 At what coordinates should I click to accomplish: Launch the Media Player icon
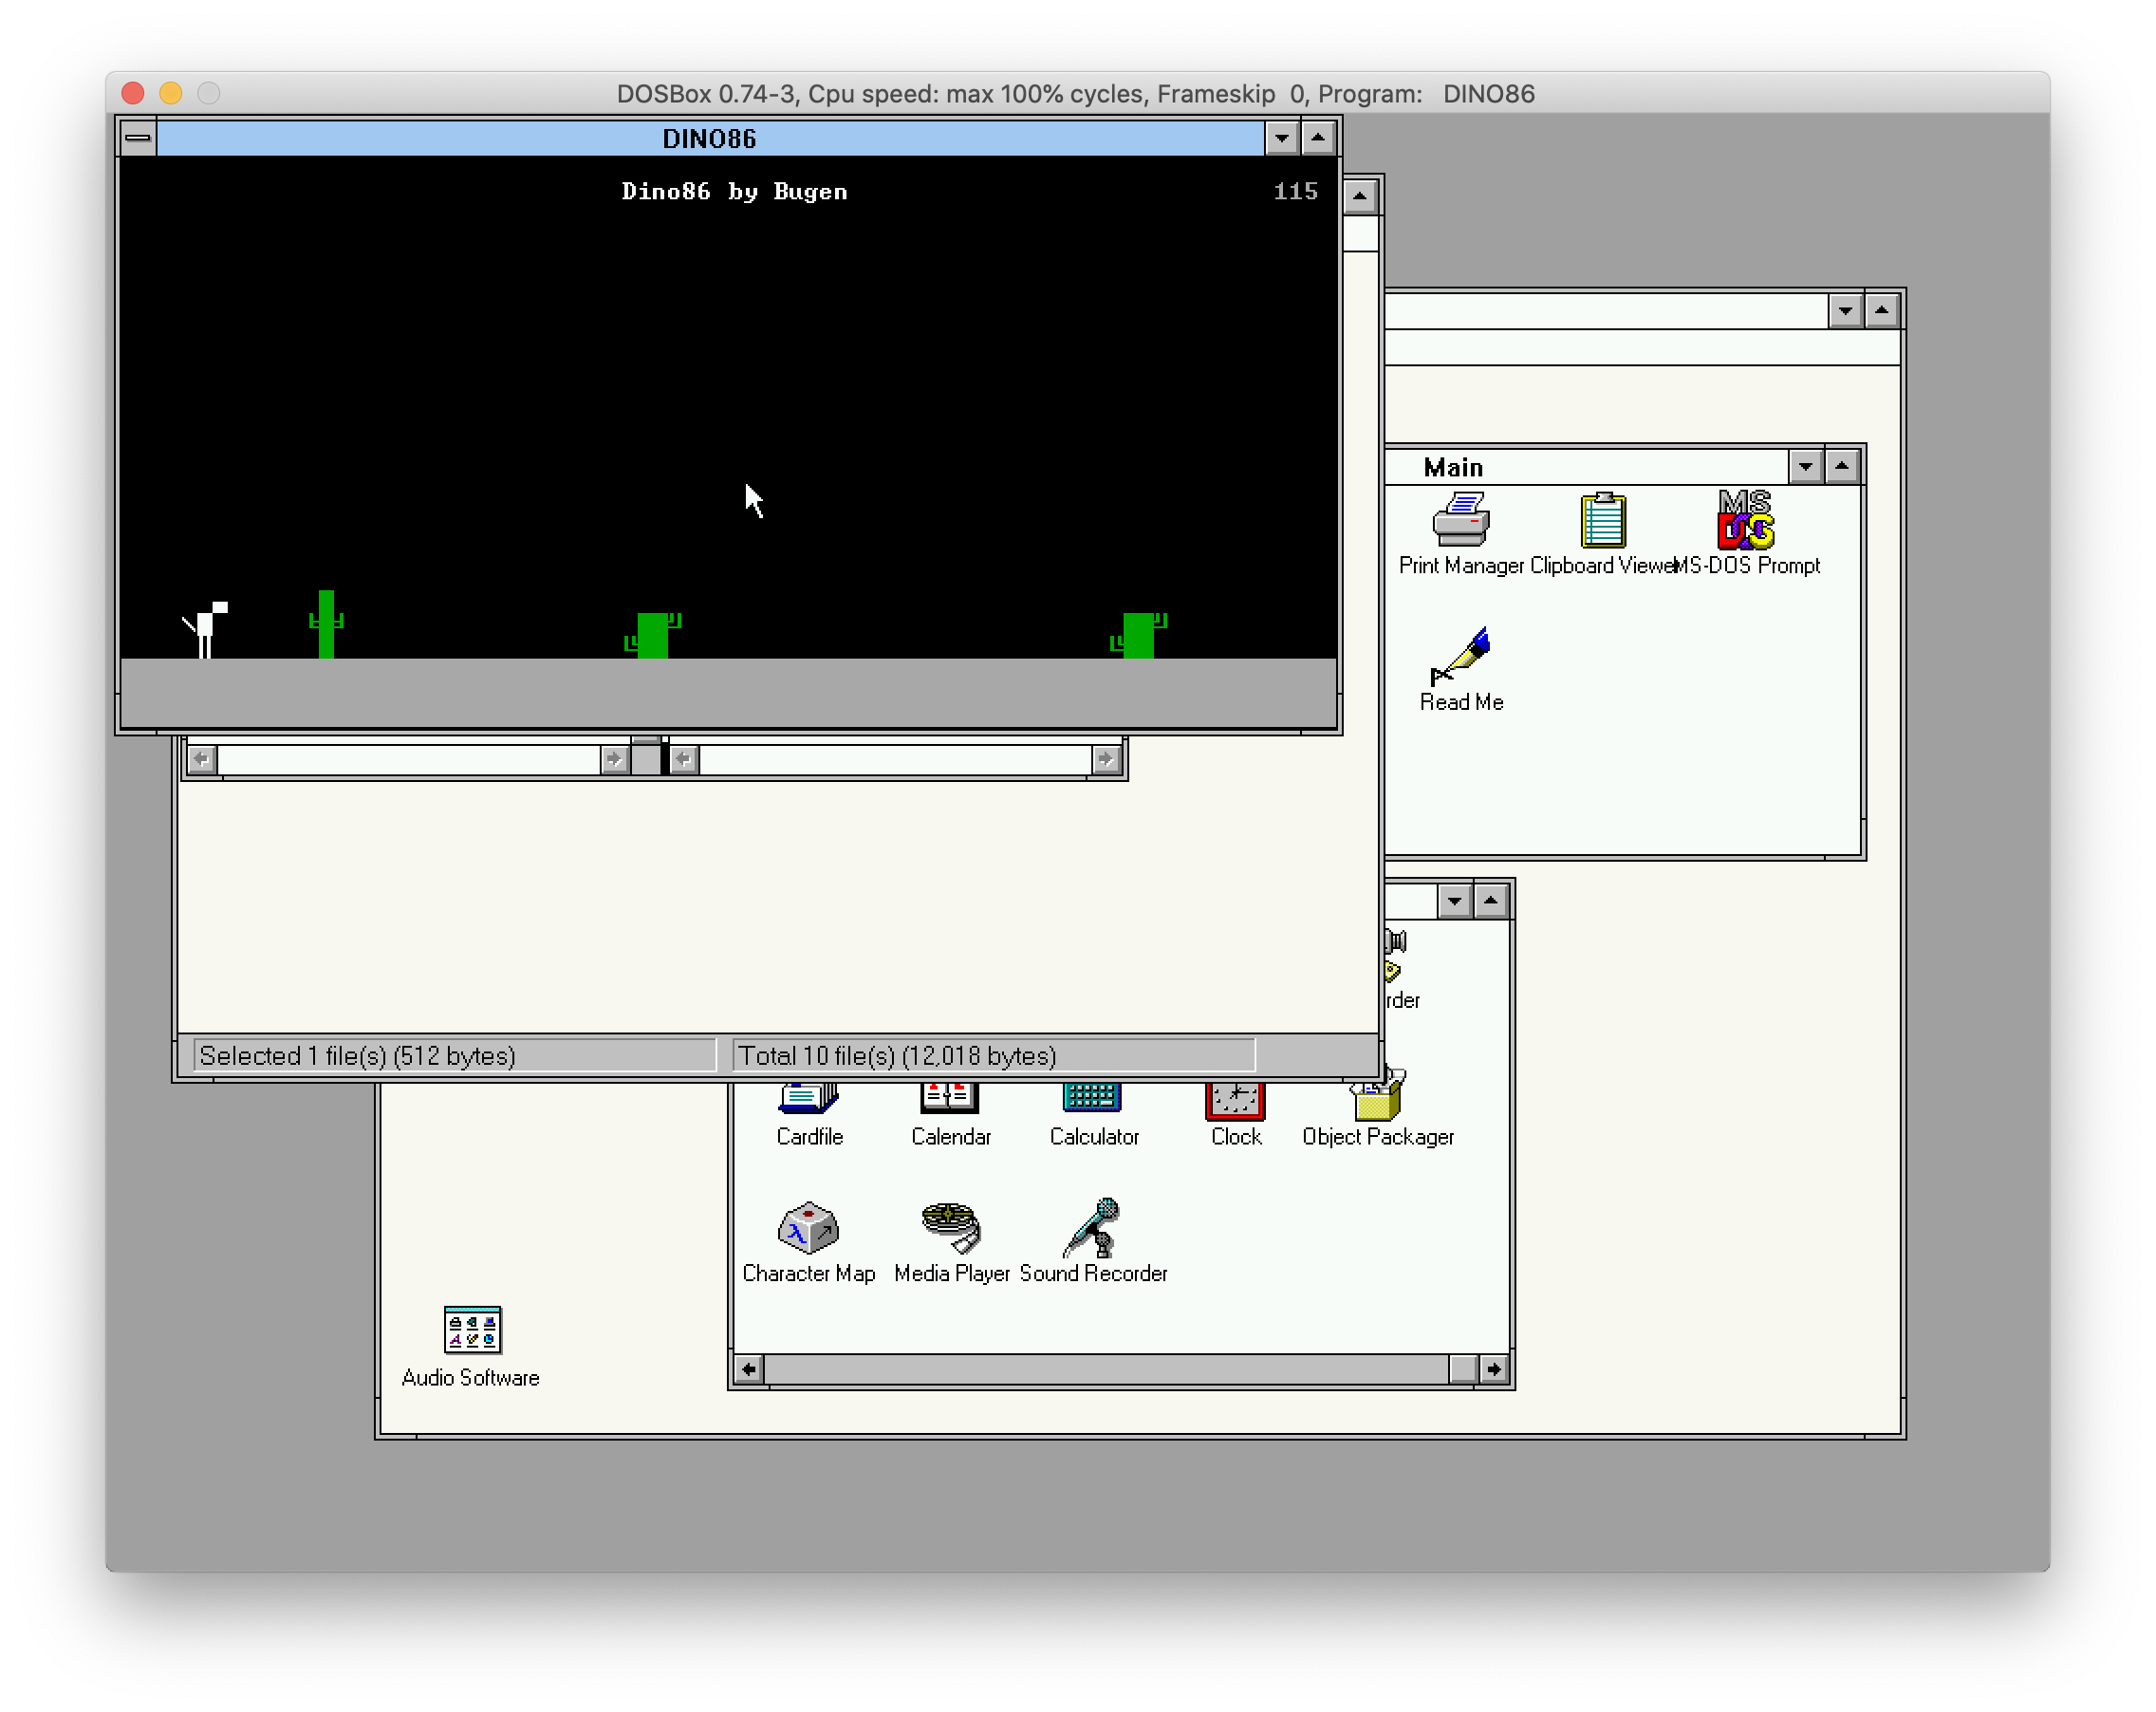tap(950, 1229)
